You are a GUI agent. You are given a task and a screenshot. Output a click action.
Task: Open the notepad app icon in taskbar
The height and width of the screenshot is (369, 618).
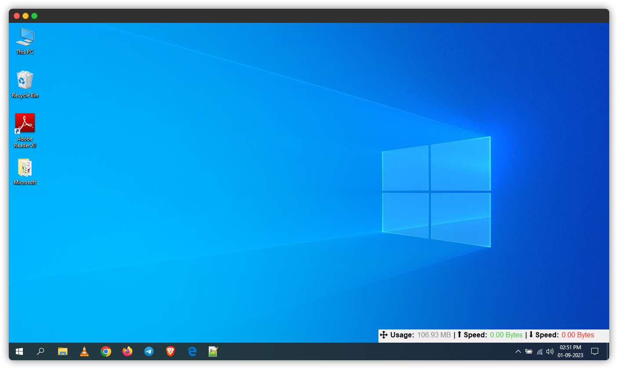pyautogui.click(x=214, y=351)
